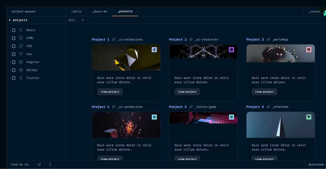Screen dimensions: 326x169
Task: Check the Gatsby filter checkbox
Action: [x=13, y=70]
